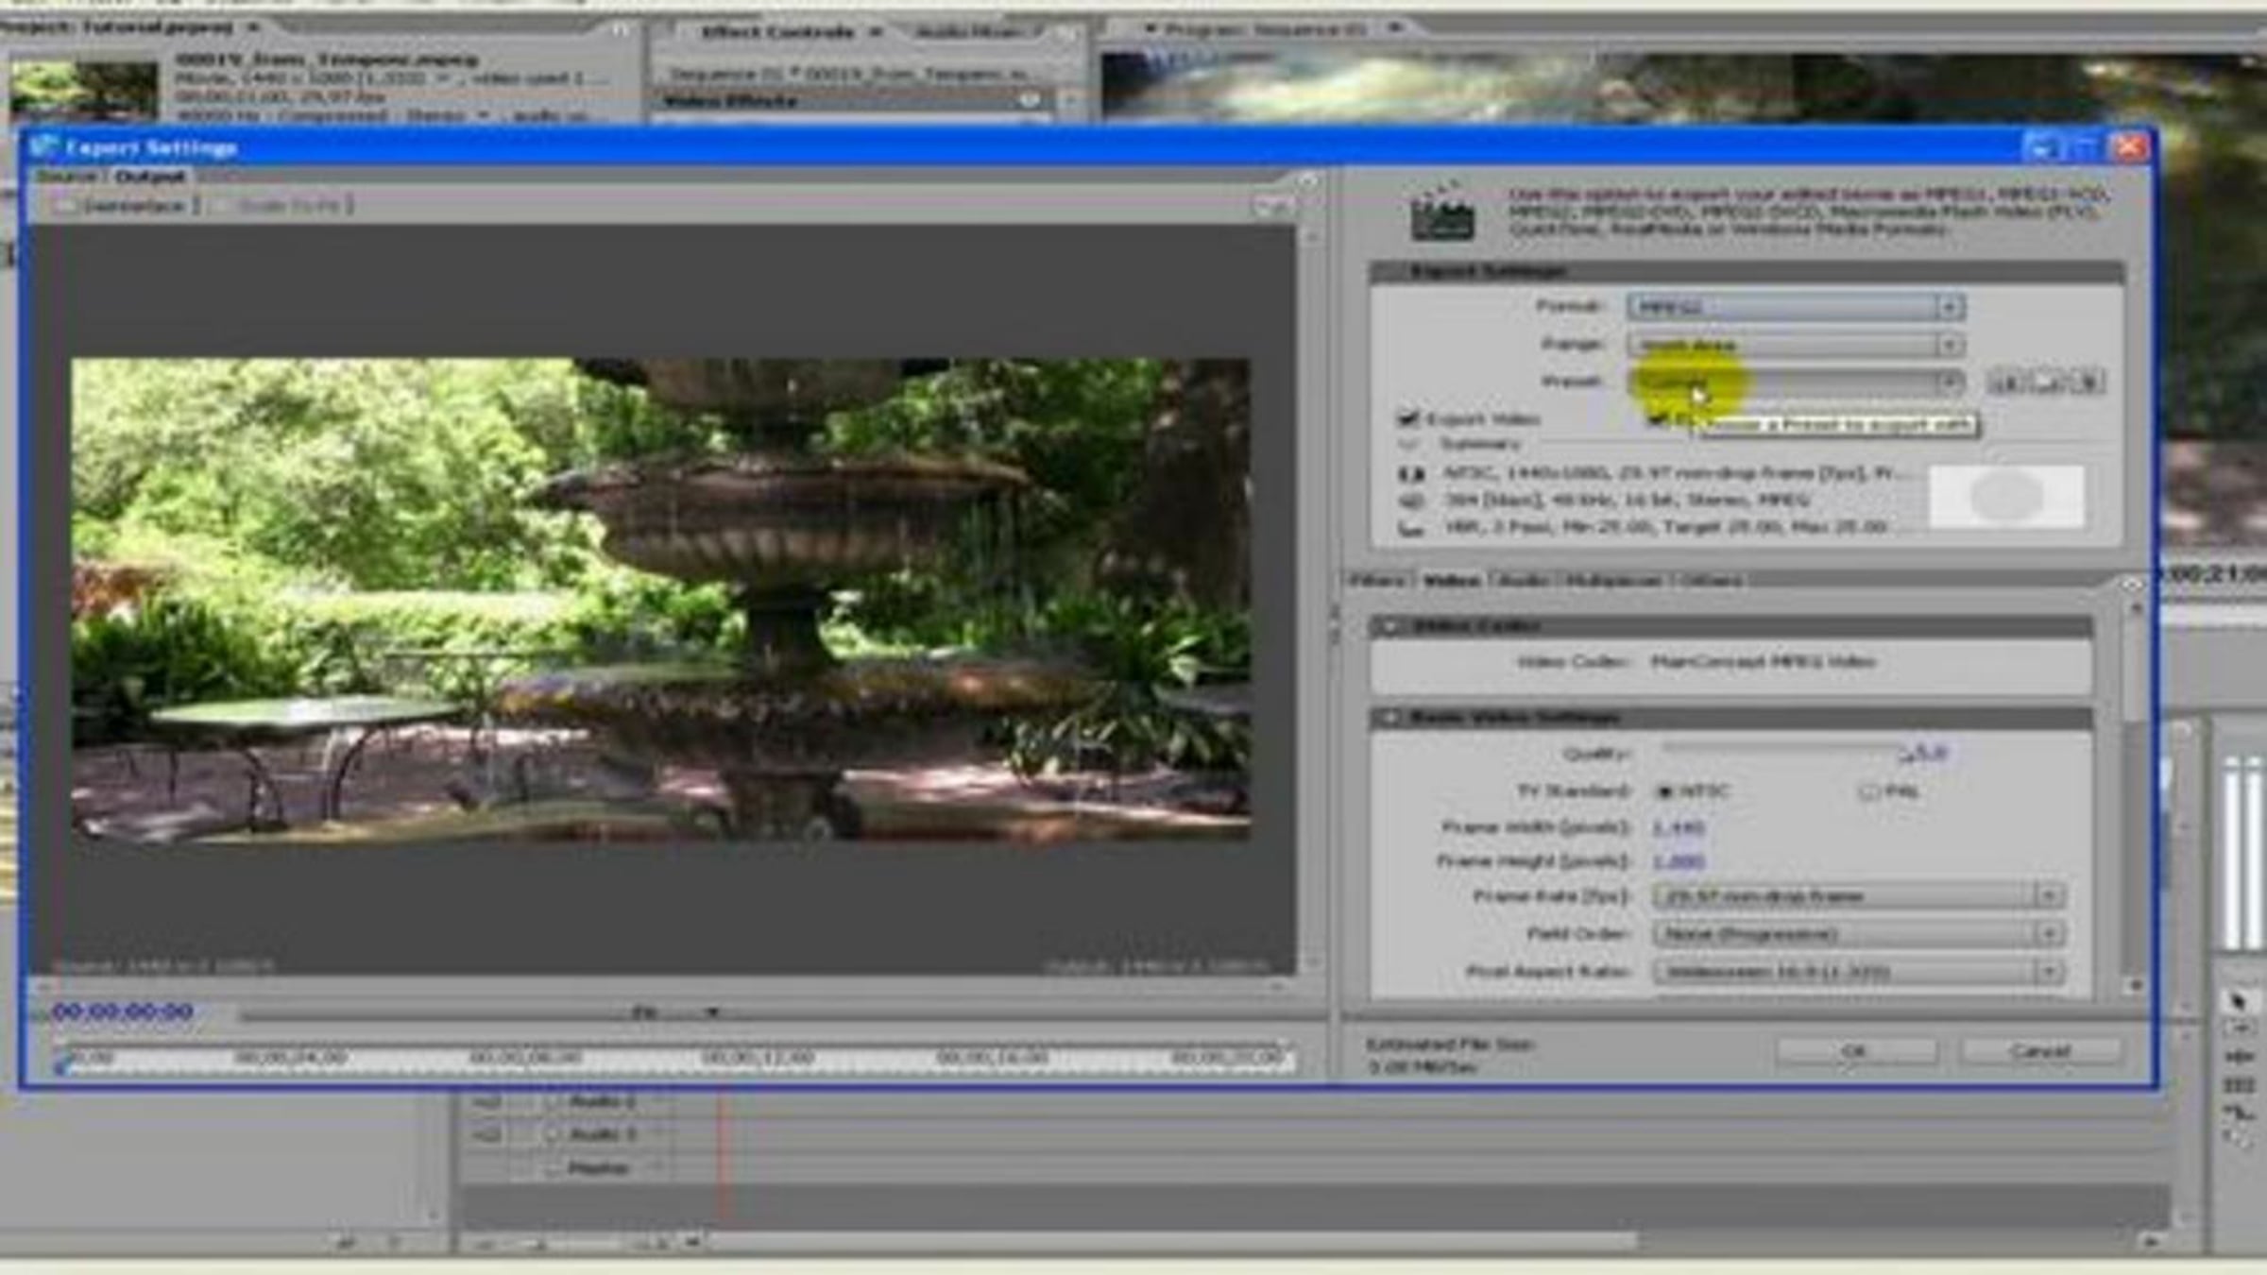Toggle the Export Video checkbox
This screenshot has height=1275, width=2267.
pos(1408,418)
